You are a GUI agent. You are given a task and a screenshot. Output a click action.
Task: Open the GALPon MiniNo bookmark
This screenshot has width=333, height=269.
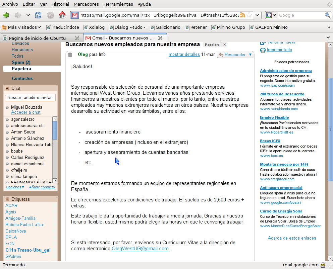click(x=269, y=27)
